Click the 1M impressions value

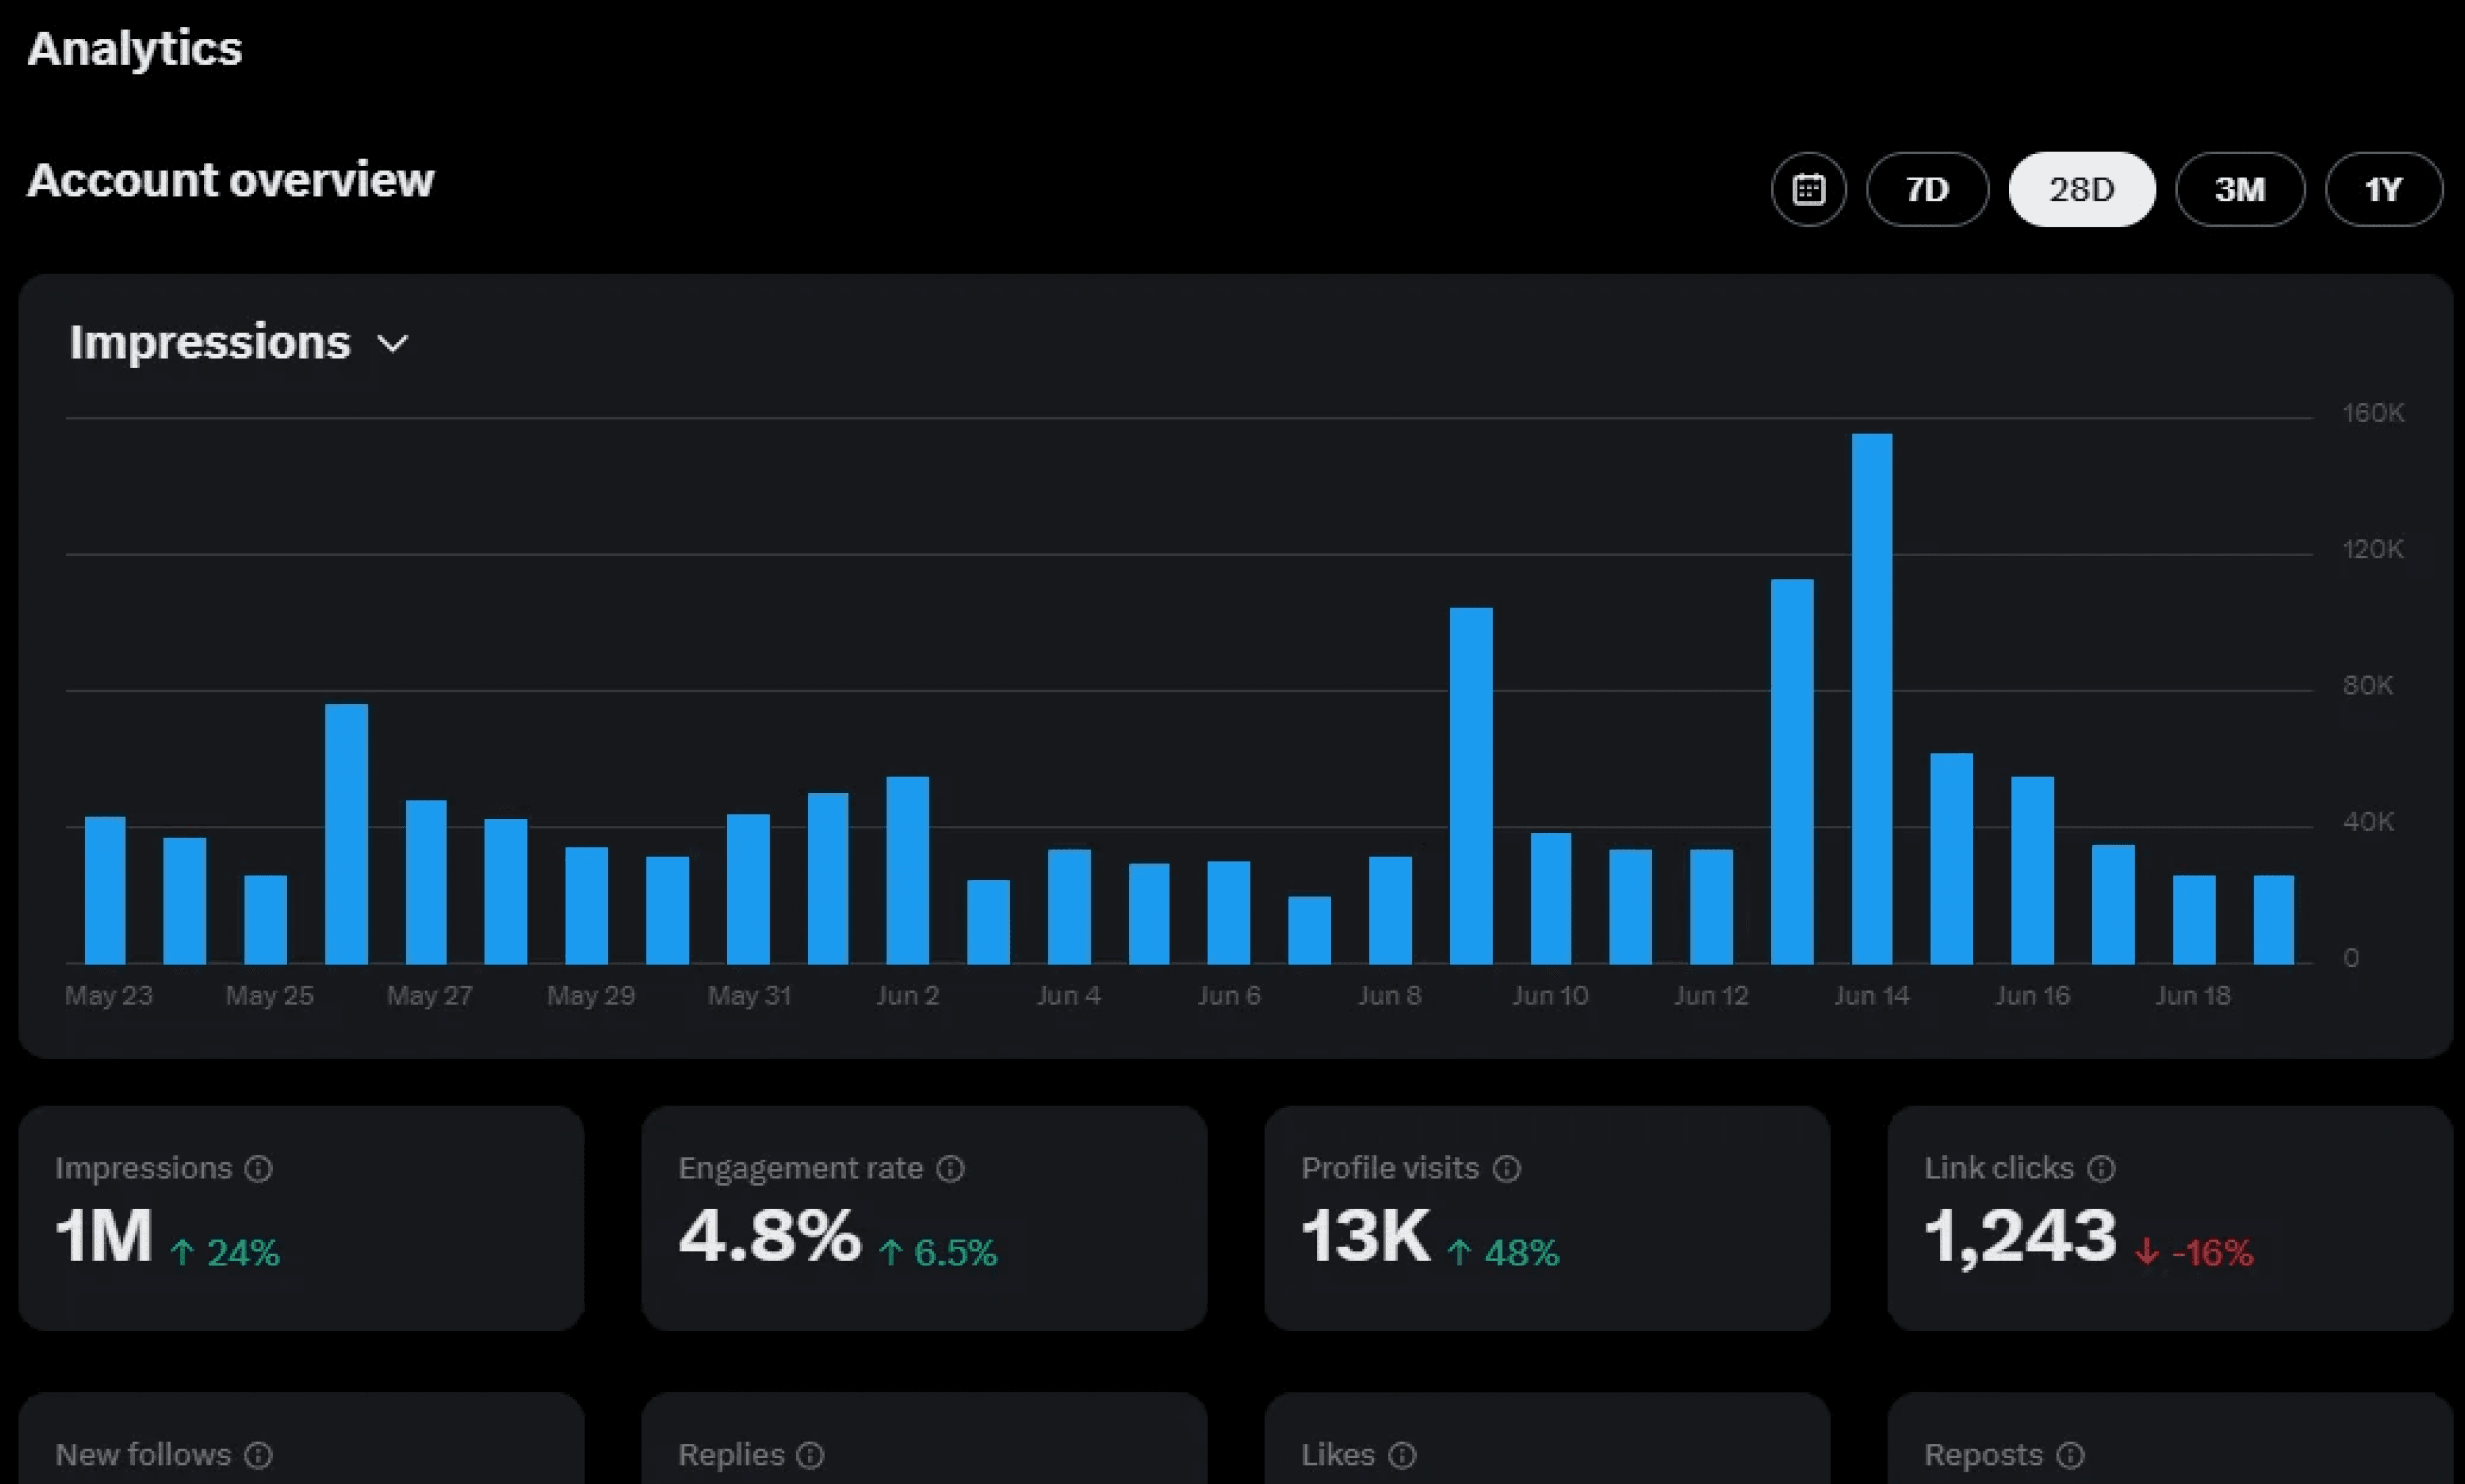103,1237
